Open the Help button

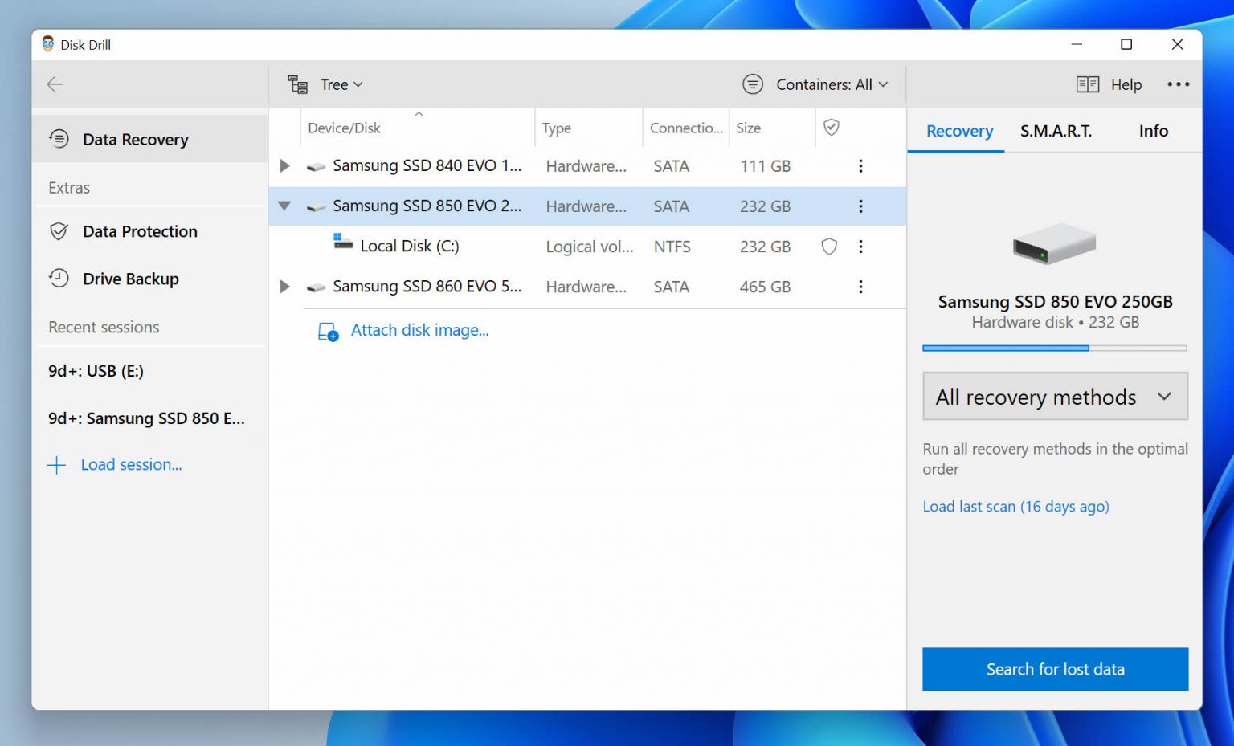coord(1109,84)
